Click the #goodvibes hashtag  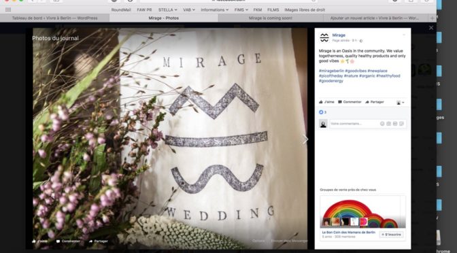click(356, 71)
